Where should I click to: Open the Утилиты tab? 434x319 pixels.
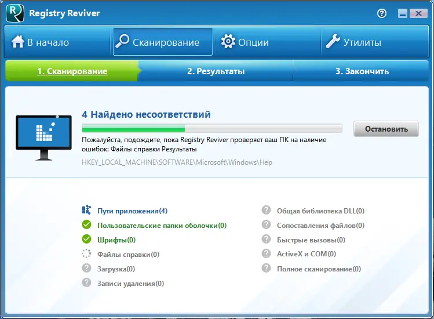click(x=375, y=42)
